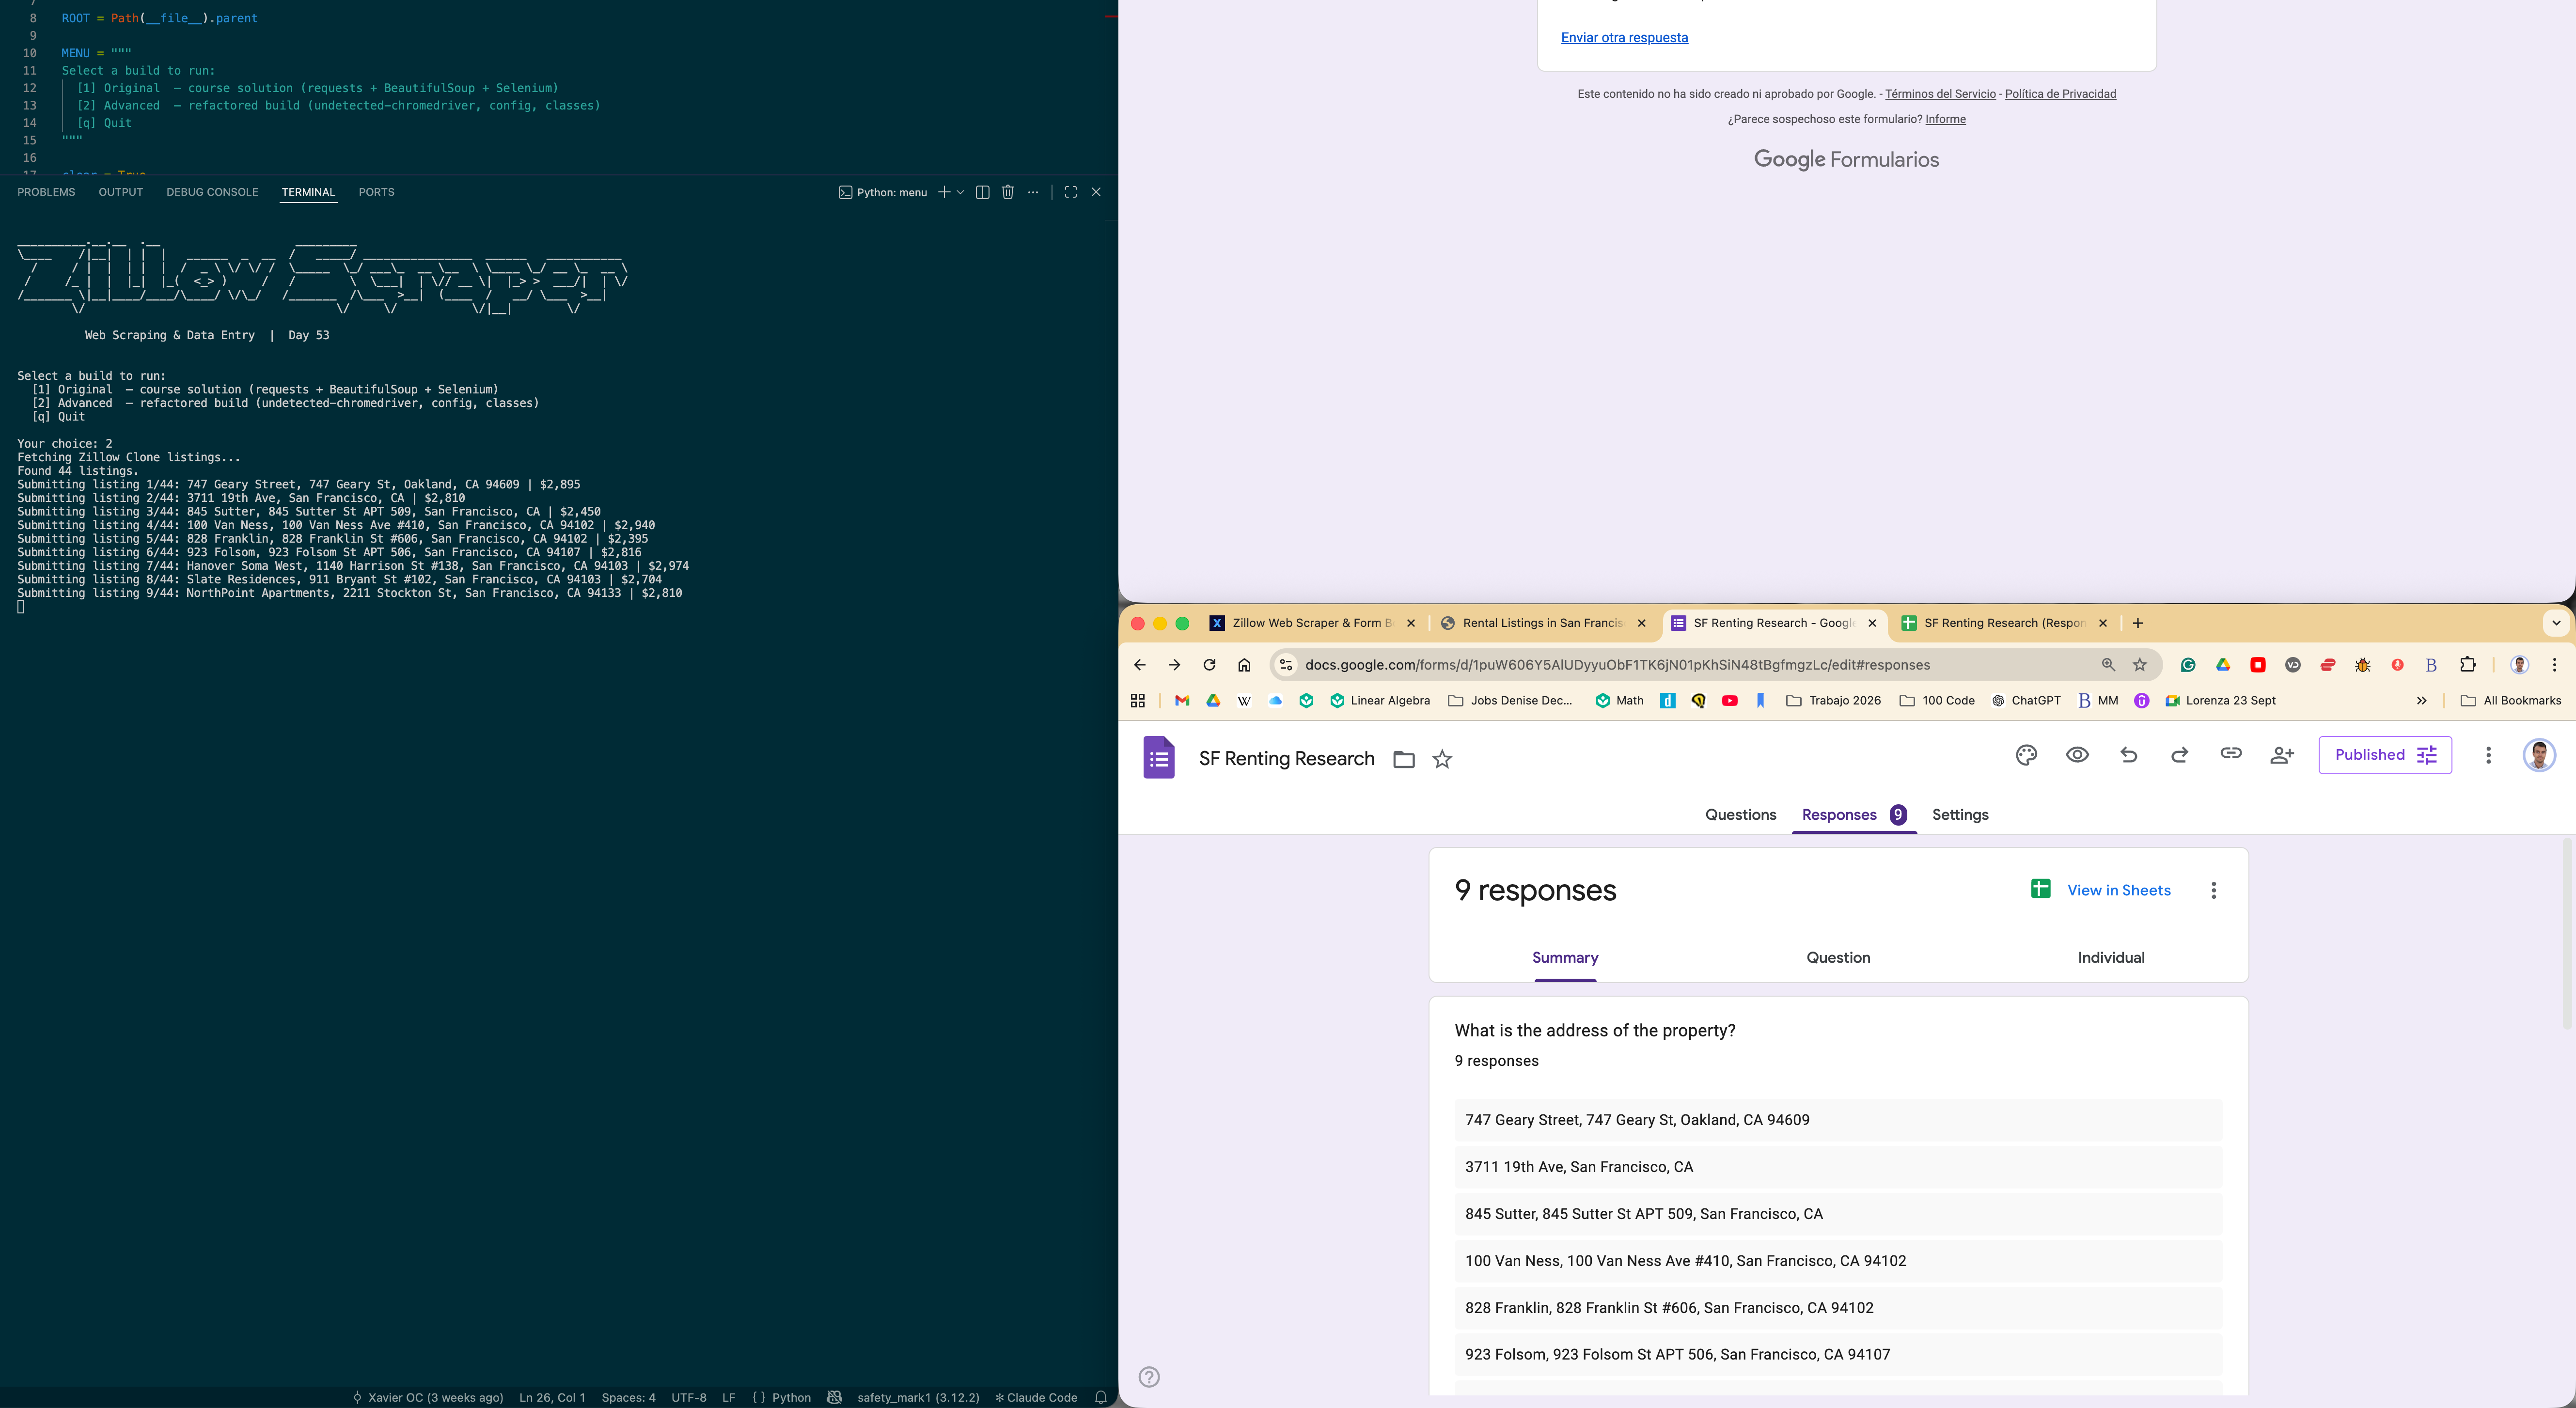The height and width of the screenshot is (1408, 2576).
Task: Select the Responses tab
Action: [1854, 815]
